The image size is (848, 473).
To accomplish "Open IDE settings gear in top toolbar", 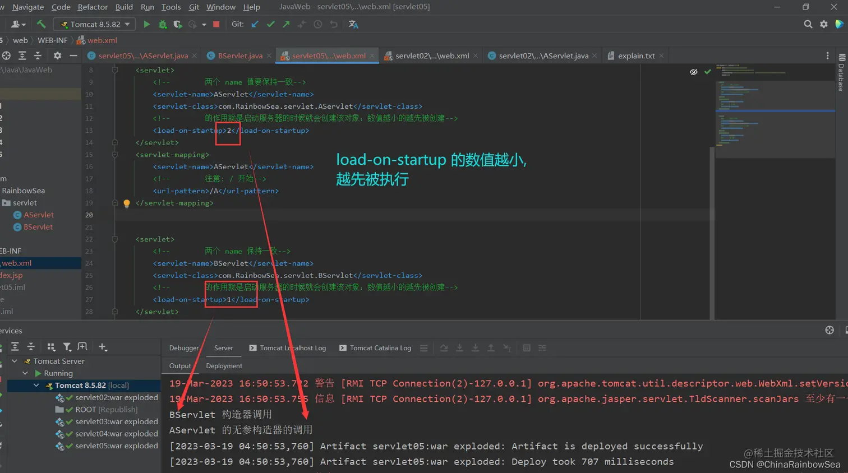I will (x=824, y=24).
